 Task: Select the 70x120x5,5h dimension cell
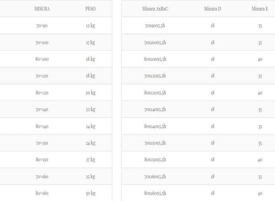(x=155, y=76)
